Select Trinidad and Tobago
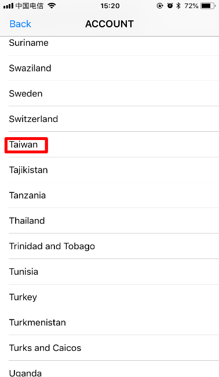 pos(110,246)
